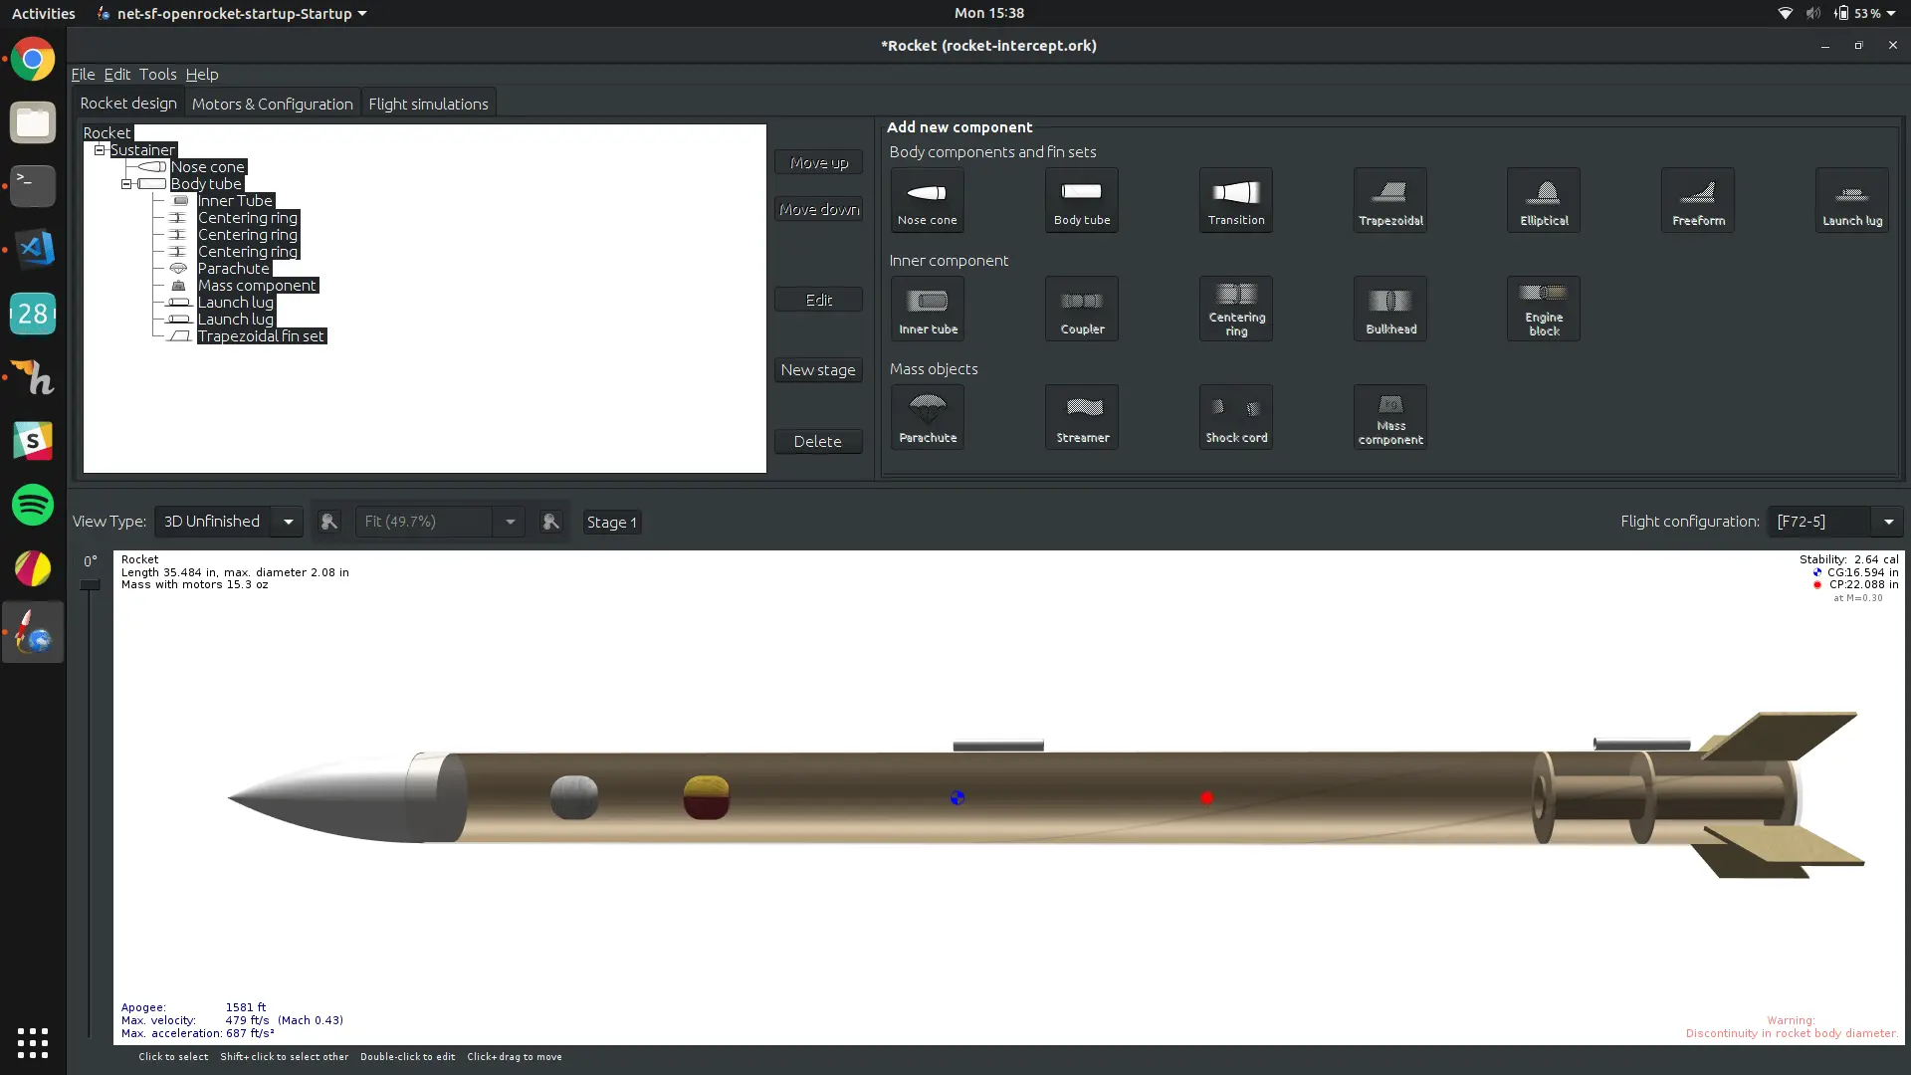
Task: Insert a Coupler component
Action: [1081, 309]
